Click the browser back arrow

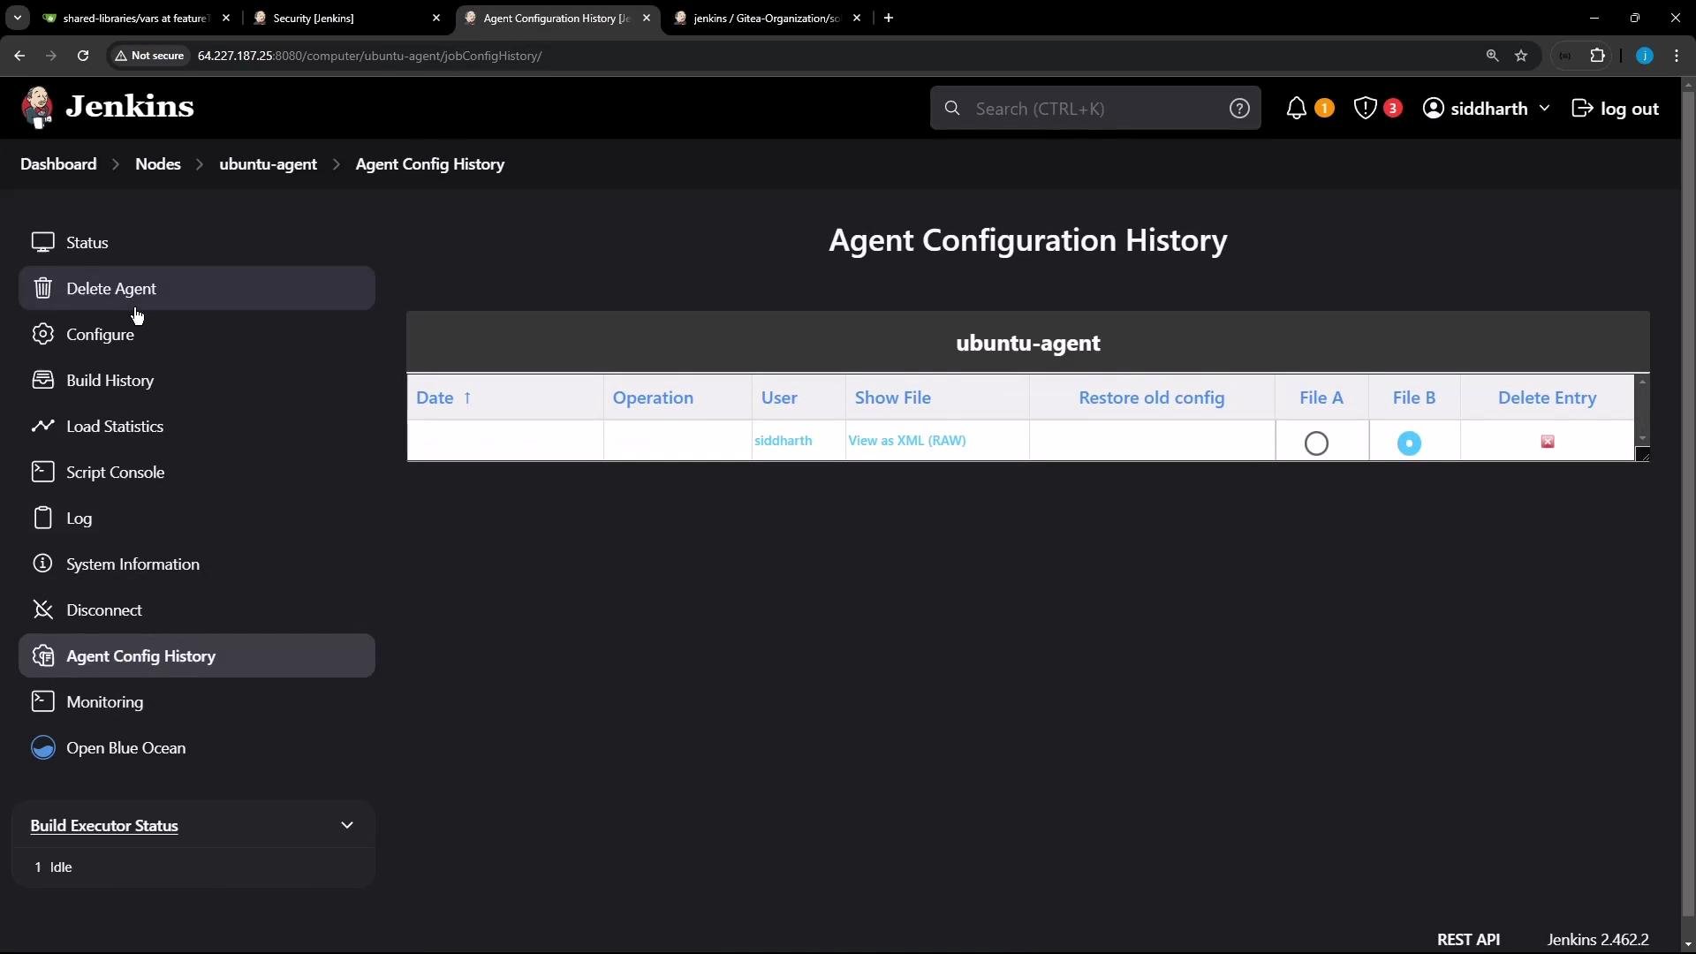click(19, 56)
